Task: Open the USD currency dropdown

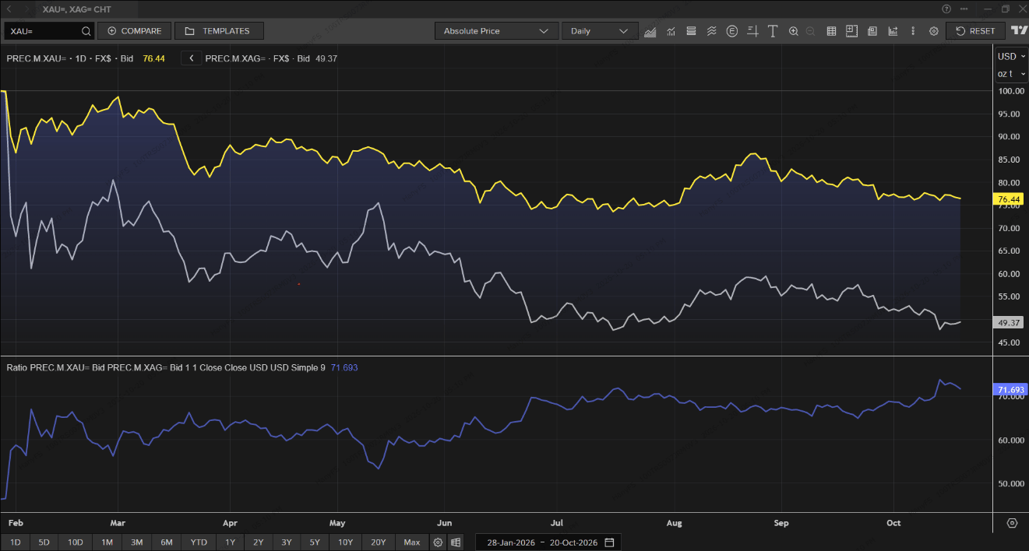Action: click(x=1012, y=56)
